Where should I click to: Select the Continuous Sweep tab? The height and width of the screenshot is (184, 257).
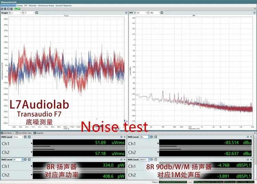(x=46, y=5)
